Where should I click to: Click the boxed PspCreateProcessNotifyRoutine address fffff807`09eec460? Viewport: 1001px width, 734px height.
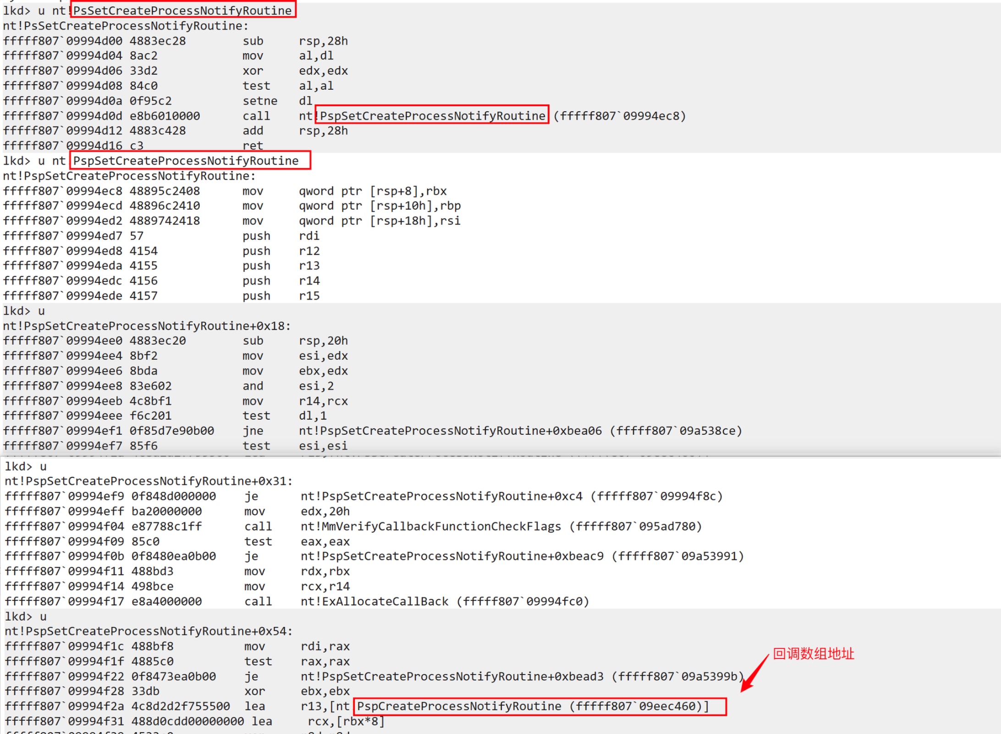540,706
